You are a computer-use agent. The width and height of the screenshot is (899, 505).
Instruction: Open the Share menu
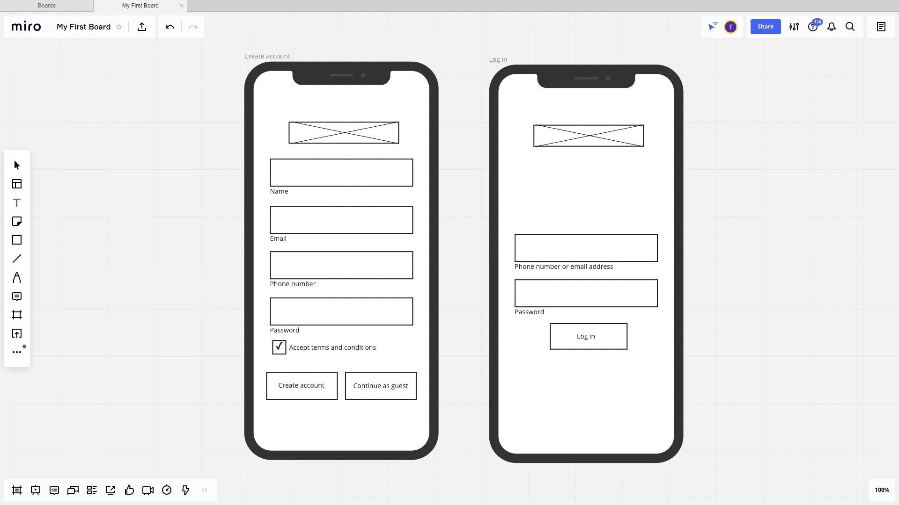point(765,27)
